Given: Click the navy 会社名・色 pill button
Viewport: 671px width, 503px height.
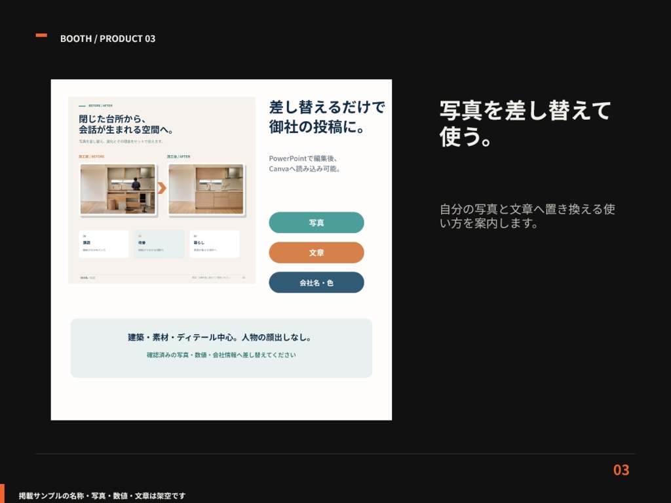Looking at the screenshot, I should (x=316, y=282).
